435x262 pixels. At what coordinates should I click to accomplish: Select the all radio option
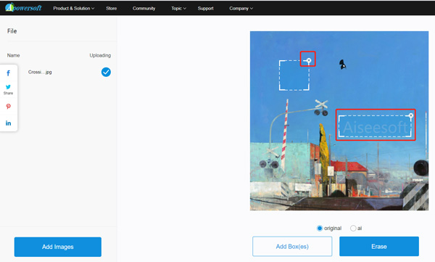353,228
